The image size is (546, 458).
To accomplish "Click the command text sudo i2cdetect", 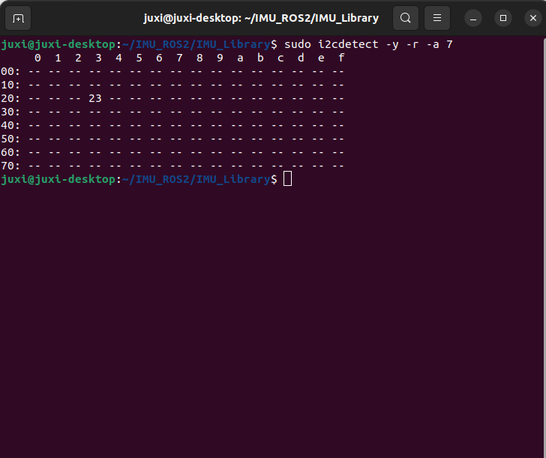I will click(x=331, y=44).
